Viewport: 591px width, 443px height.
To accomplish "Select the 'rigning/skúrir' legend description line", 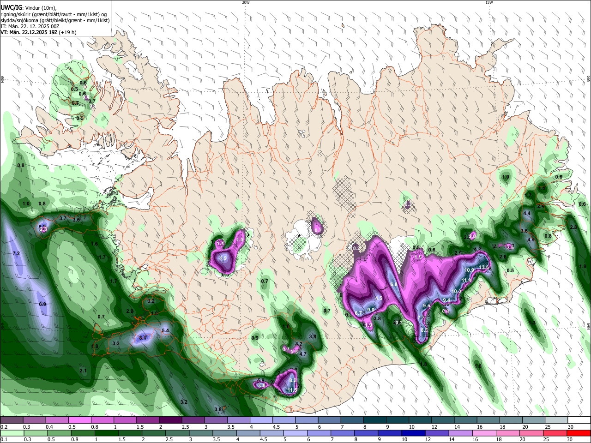I will [54, 14].
